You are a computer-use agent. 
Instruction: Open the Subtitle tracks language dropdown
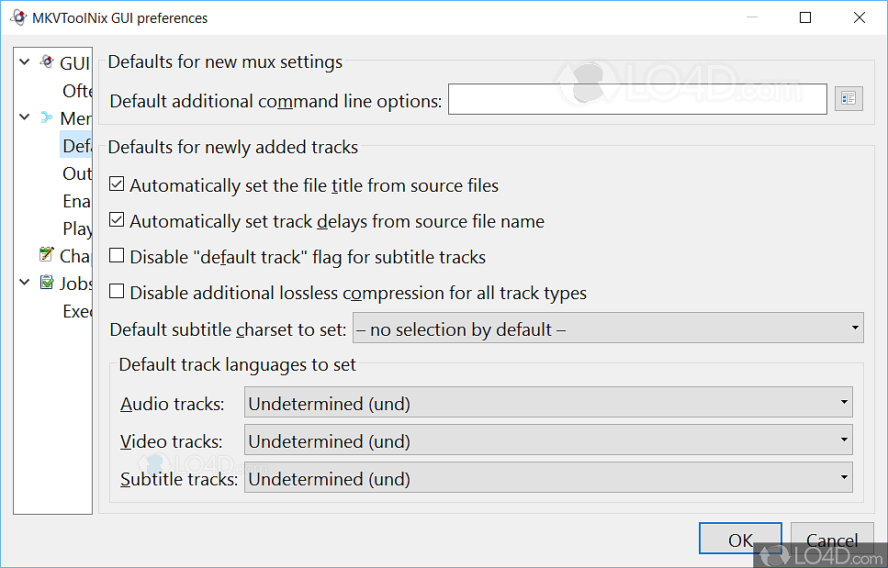click(x=548, y=478)
